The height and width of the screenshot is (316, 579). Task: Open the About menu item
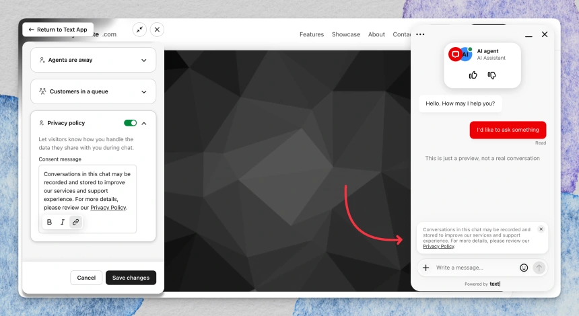click(376, 34)
